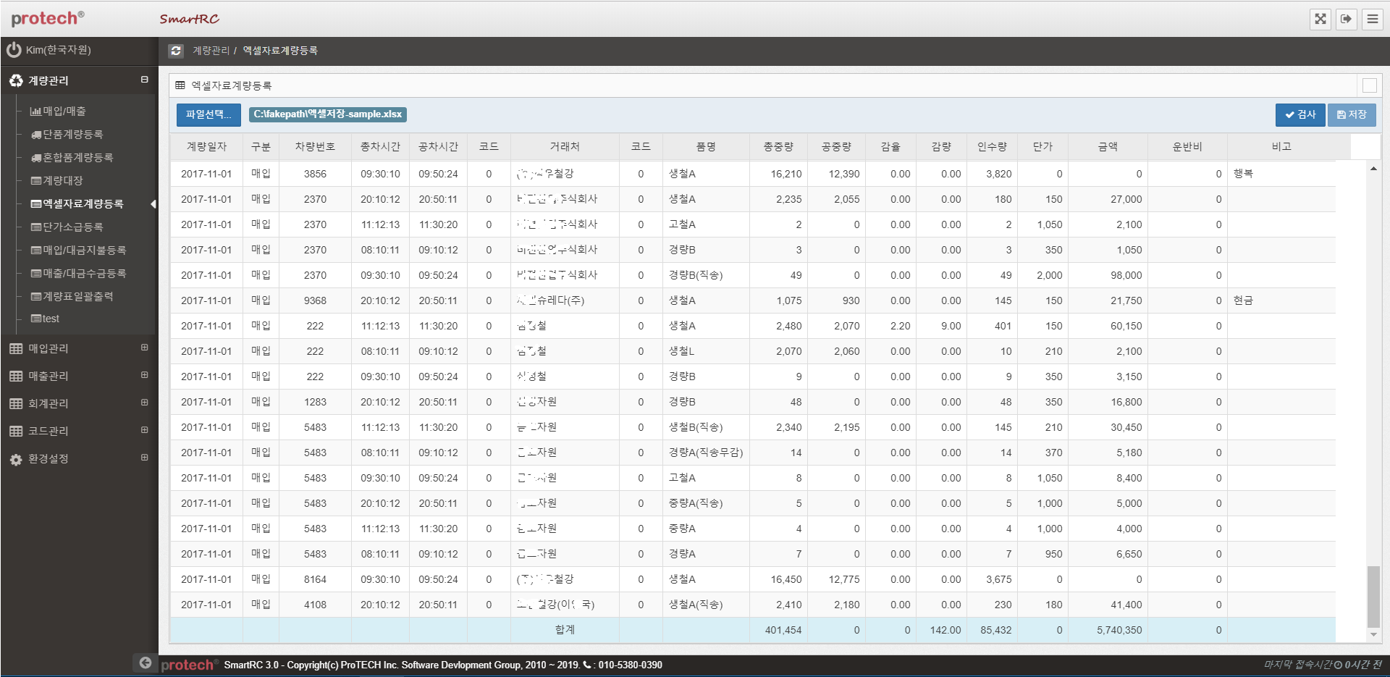Collapse sidebar with the back arrow icon
This screenshot has height=677, width=1390.
(146, 663)
